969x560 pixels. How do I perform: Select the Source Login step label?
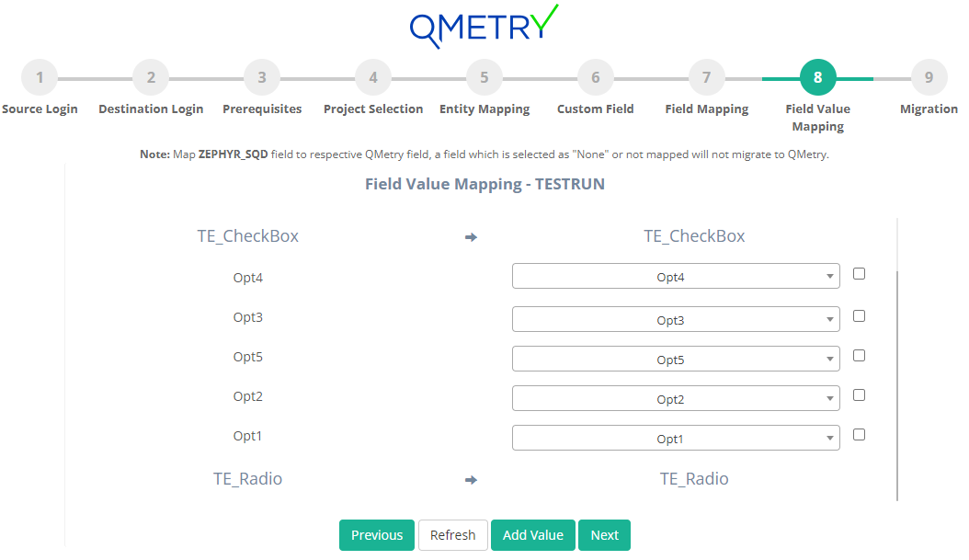pos(40,109)
